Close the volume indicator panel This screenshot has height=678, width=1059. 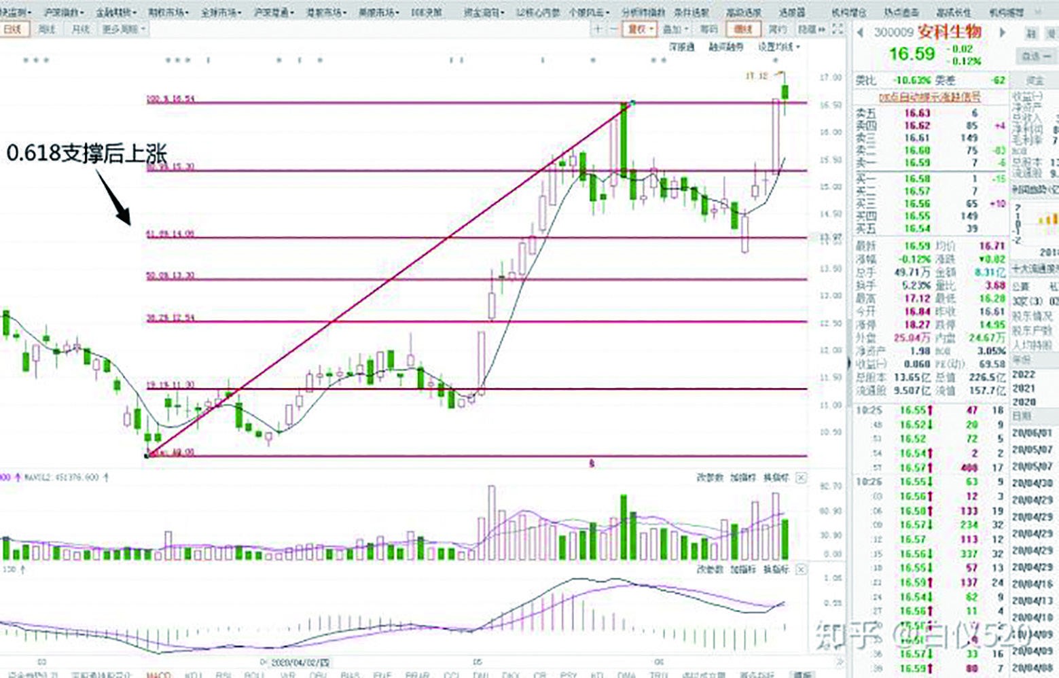click(x=801, y=478)
